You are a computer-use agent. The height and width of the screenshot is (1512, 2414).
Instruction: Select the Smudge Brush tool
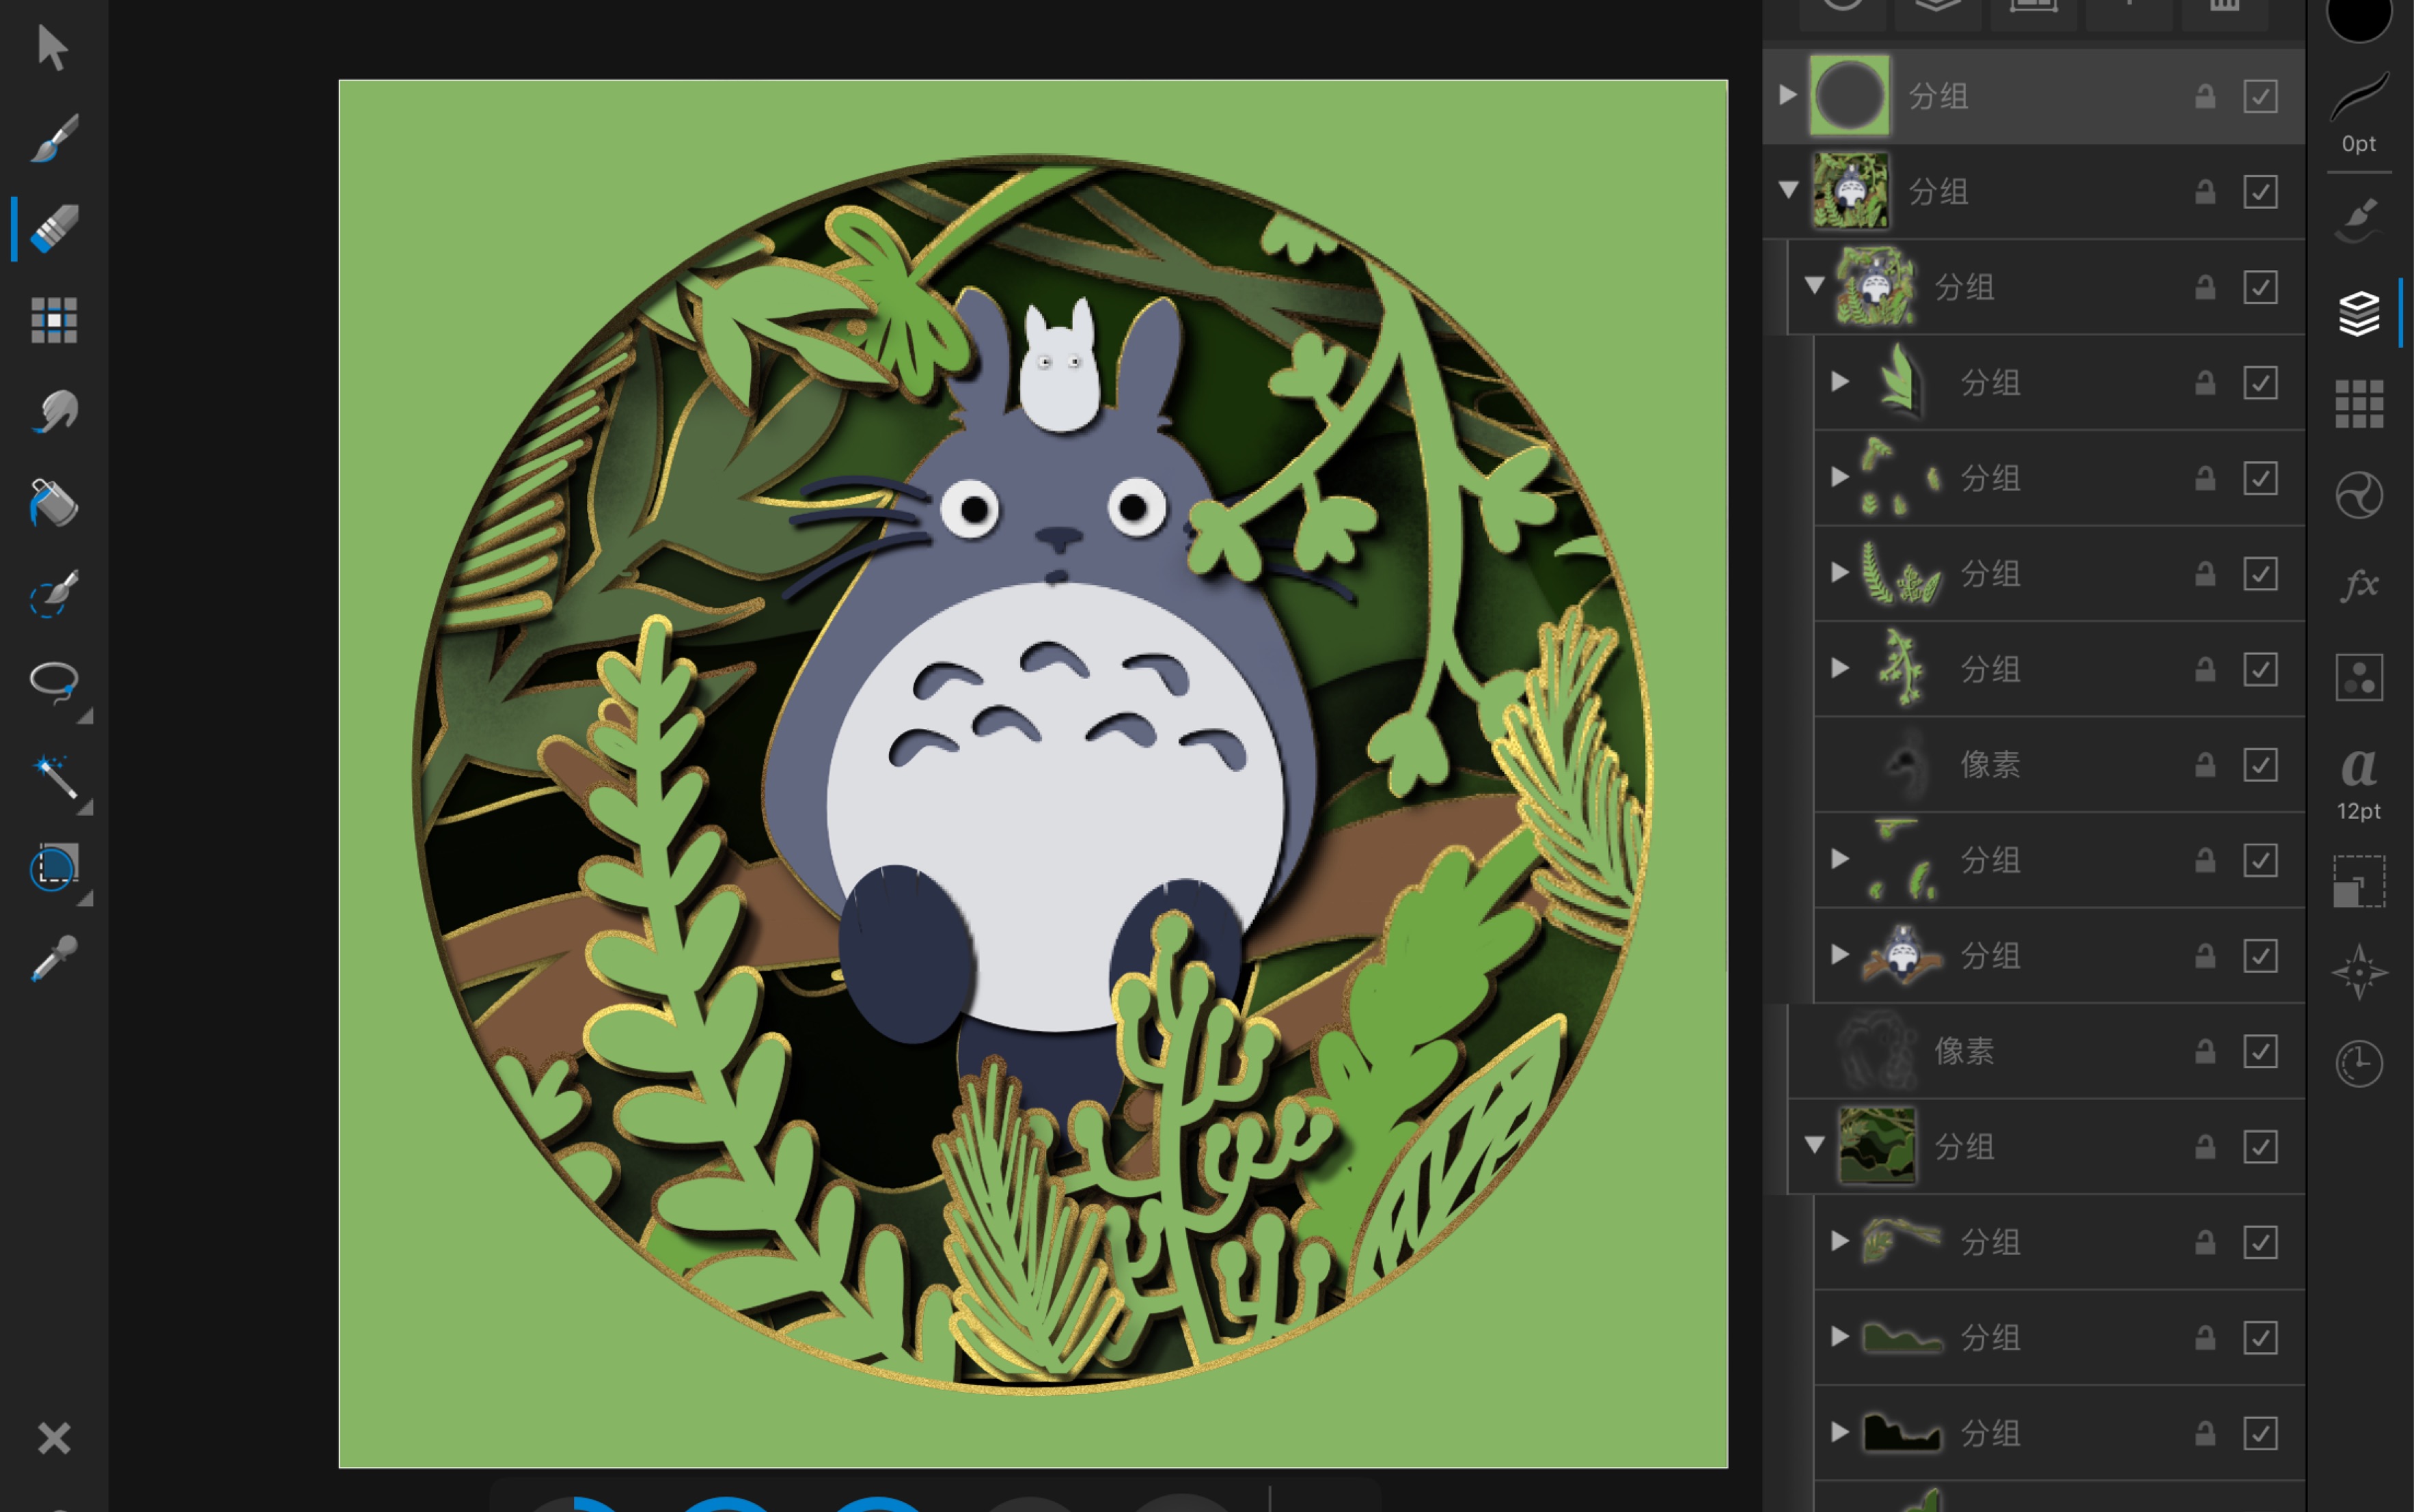click(x=54, y=411)
